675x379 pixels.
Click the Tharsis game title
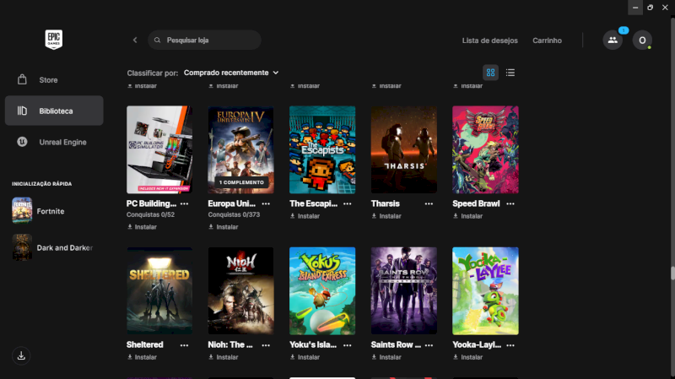click(386, 203)
